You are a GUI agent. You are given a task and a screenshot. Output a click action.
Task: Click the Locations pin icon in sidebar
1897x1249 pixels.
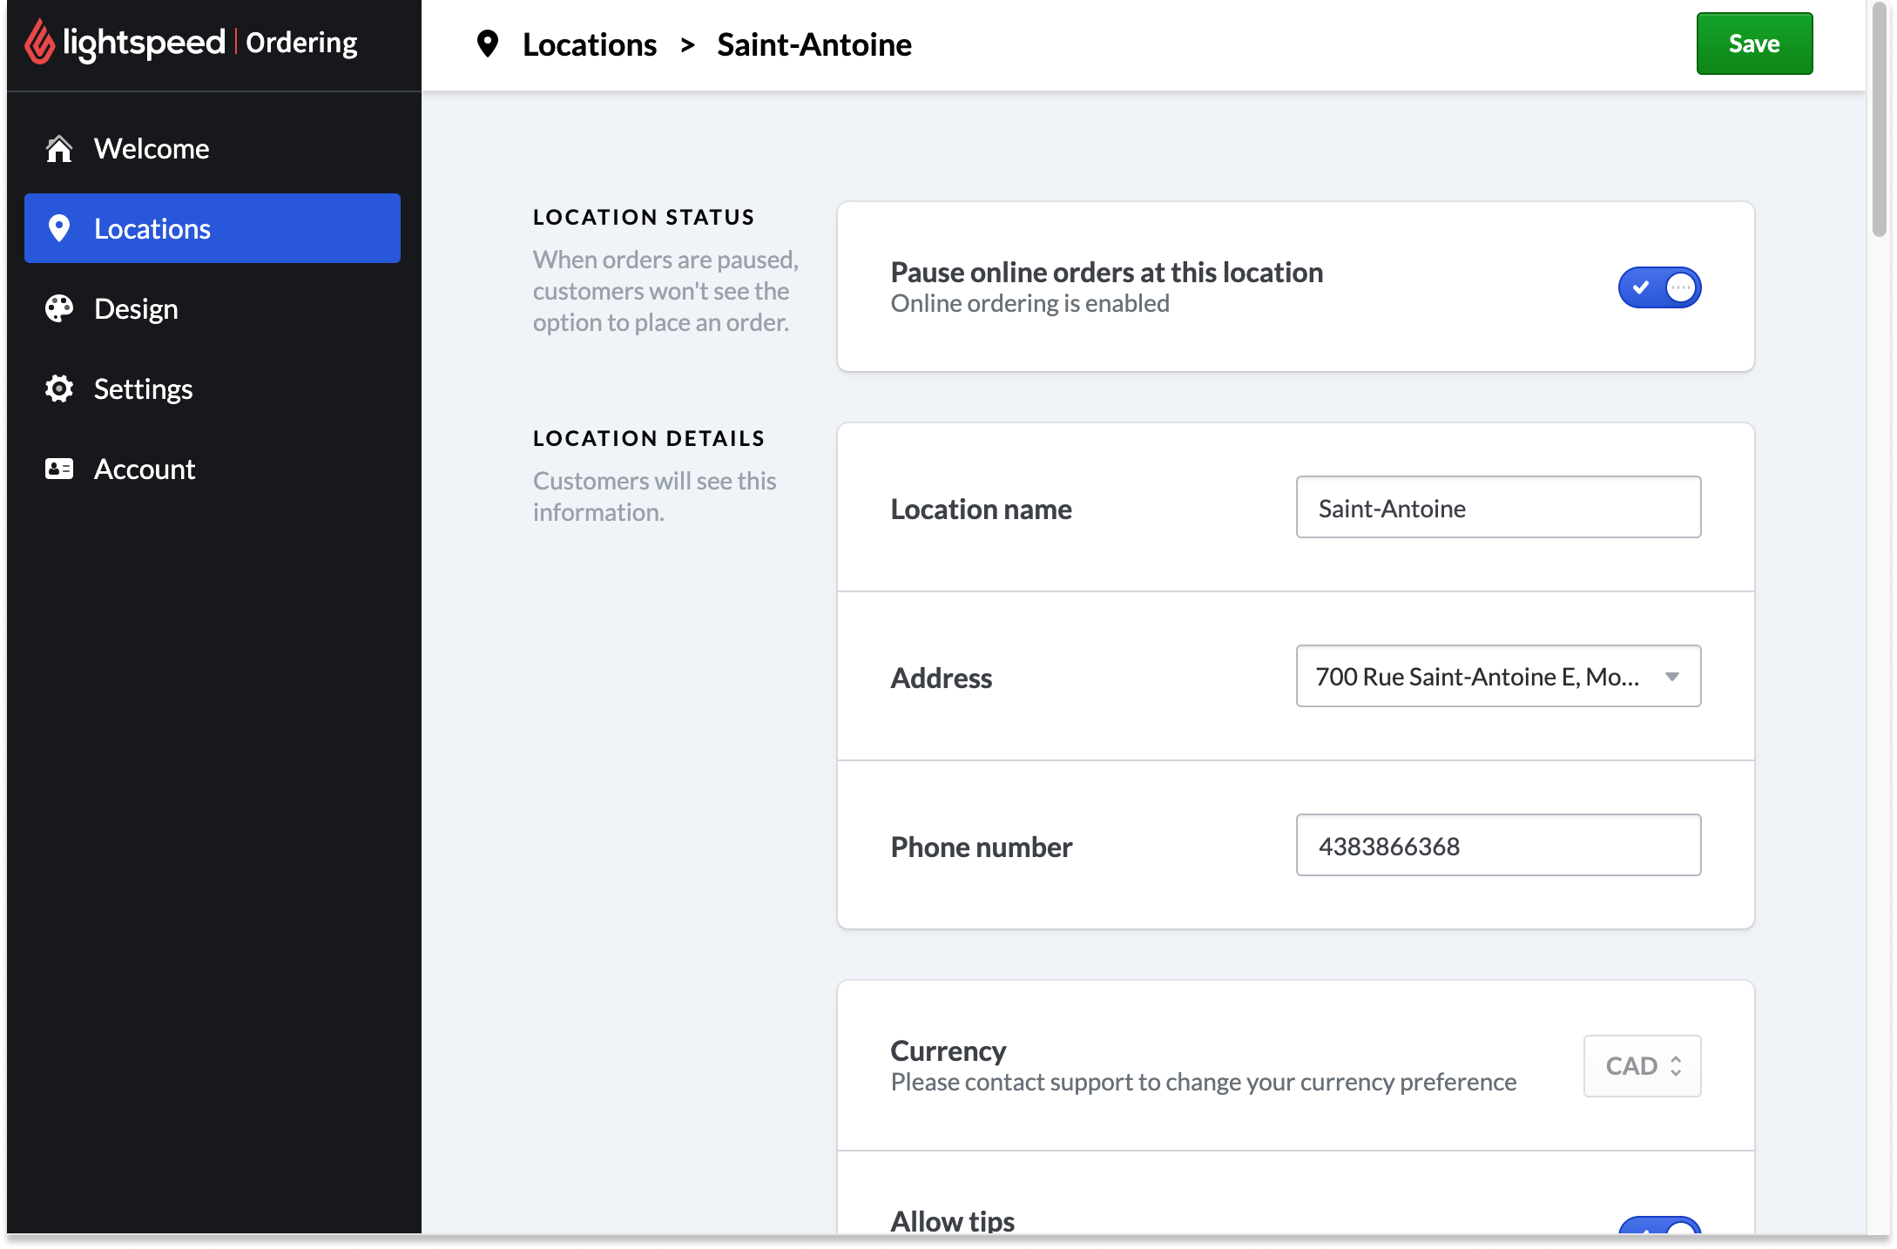point(58,228)
